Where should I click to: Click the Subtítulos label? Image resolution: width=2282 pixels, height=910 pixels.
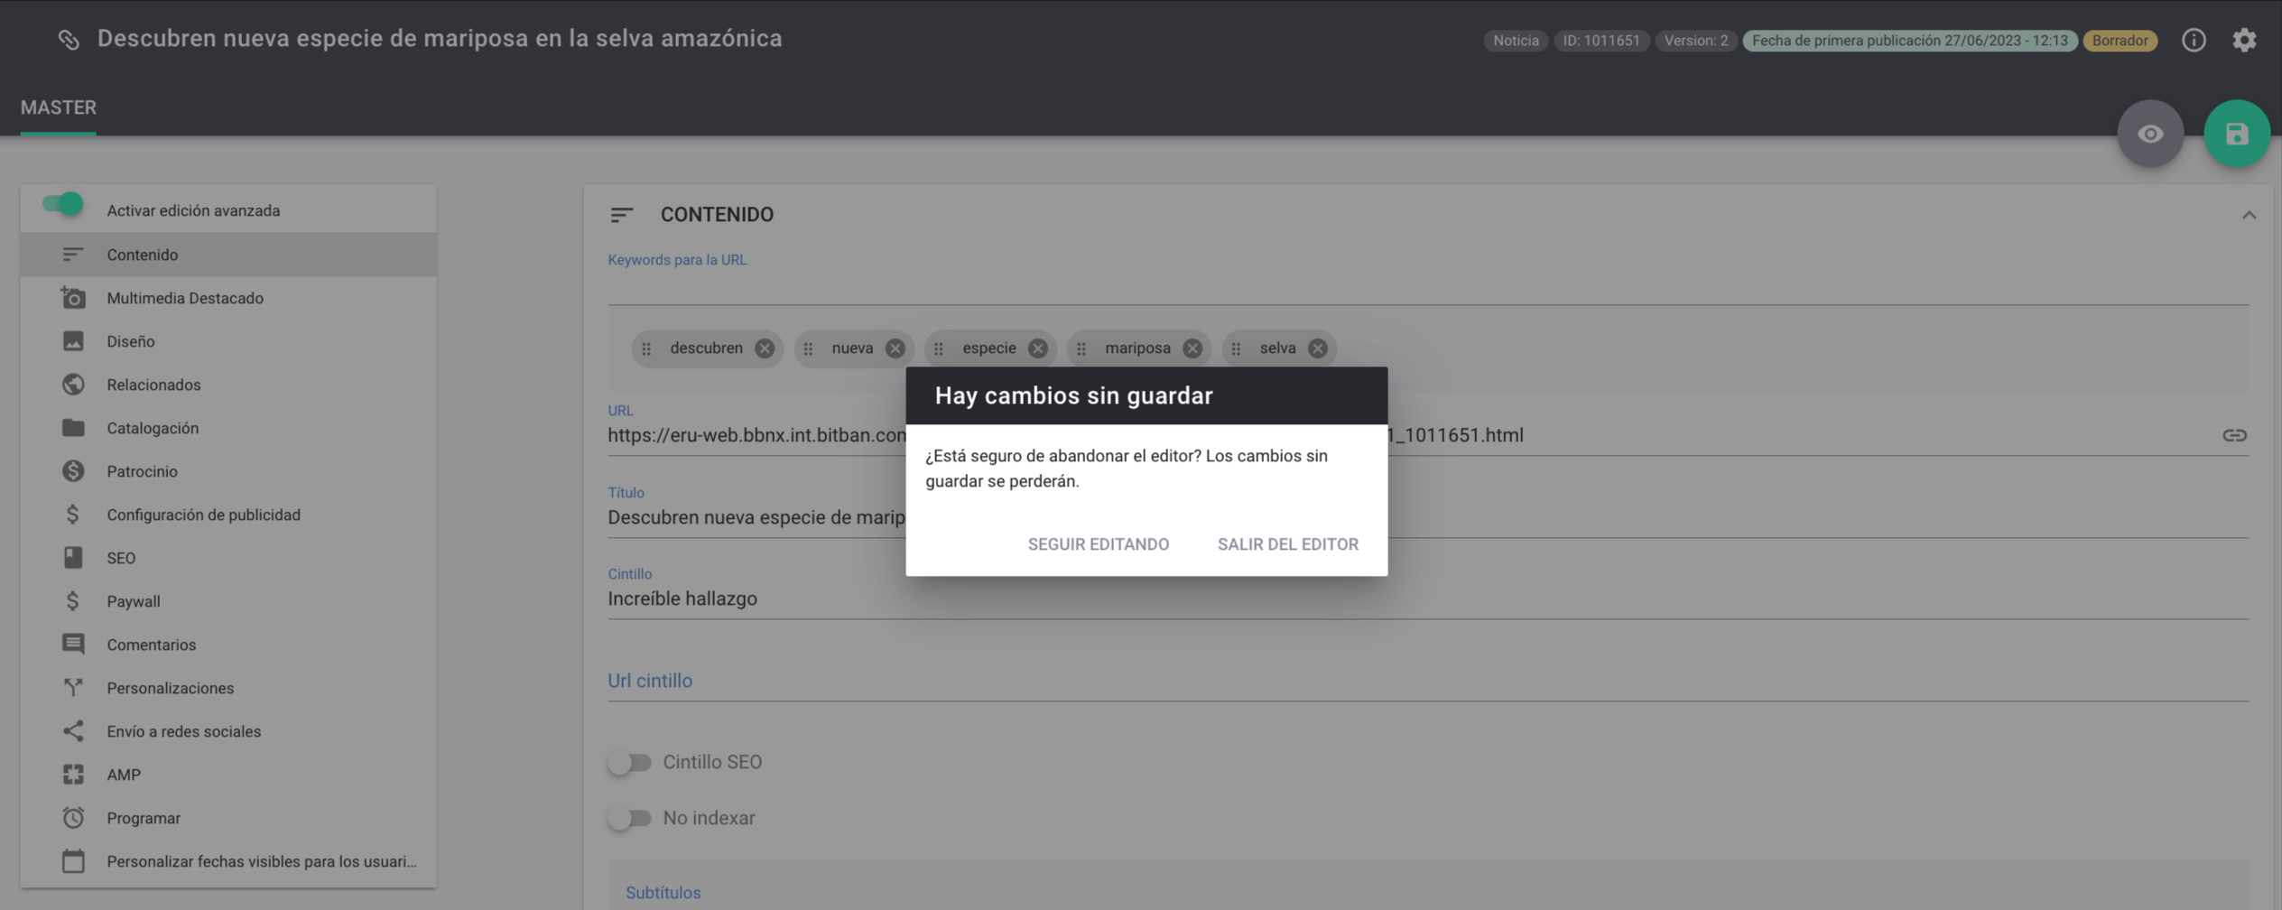[663, 893]
